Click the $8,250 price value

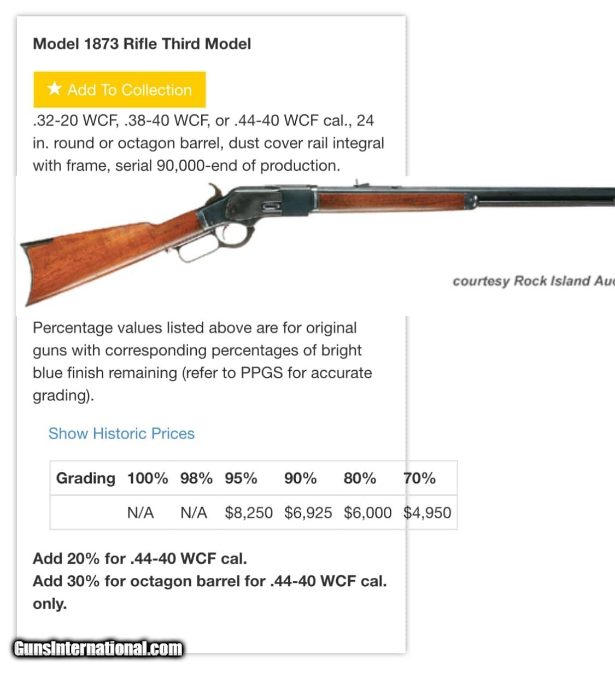pos(249,513)
